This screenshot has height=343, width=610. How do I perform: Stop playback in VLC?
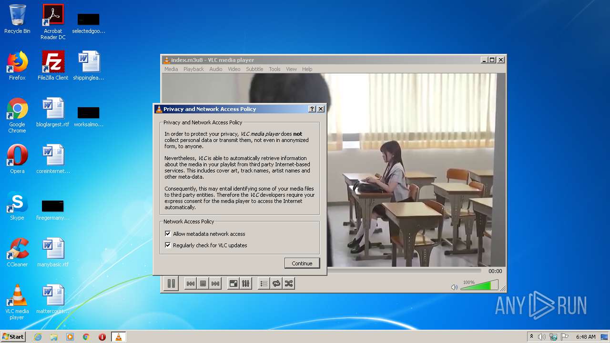(x=203, y=283)
